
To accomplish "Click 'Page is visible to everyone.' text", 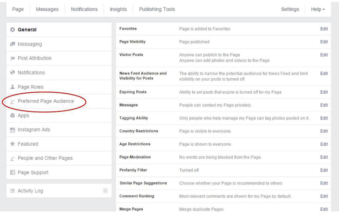I will [205, 131].
